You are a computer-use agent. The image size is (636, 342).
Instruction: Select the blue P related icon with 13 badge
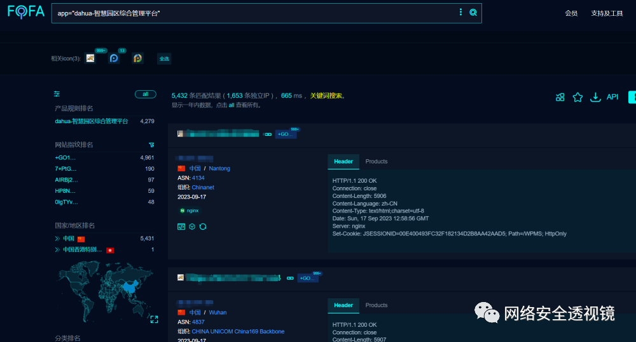click(x=114, y=58)
